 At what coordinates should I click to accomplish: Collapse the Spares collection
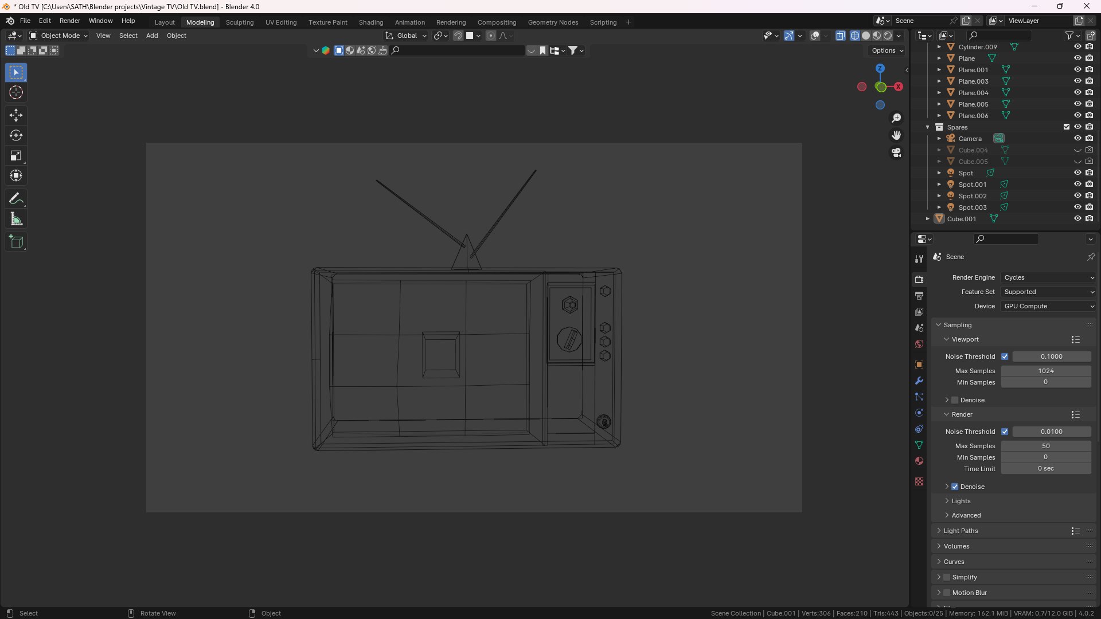click(x=927, y=127)
